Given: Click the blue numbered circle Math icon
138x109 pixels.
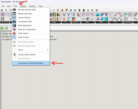Looking at the screenshot, I should (x=84, y=15).
